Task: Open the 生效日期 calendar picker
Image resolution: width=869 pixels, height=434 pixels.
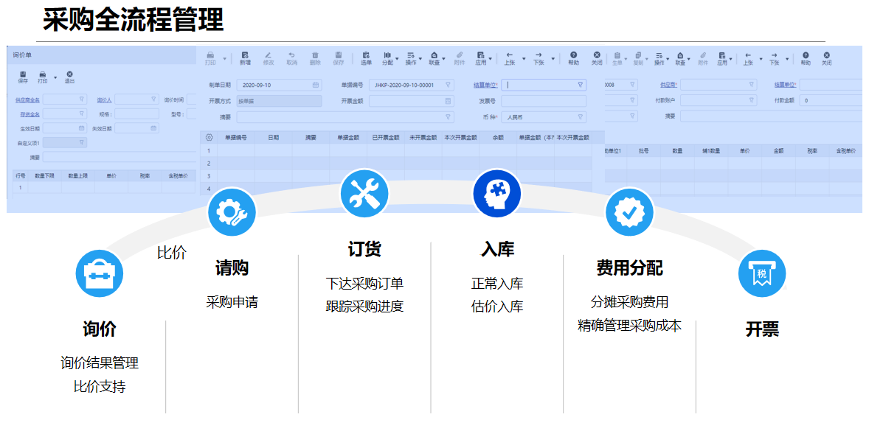Action: point(81,128)
